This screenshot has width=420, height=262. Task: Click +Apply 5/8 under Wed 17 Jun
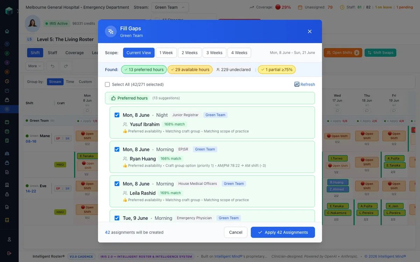[337, 121]
